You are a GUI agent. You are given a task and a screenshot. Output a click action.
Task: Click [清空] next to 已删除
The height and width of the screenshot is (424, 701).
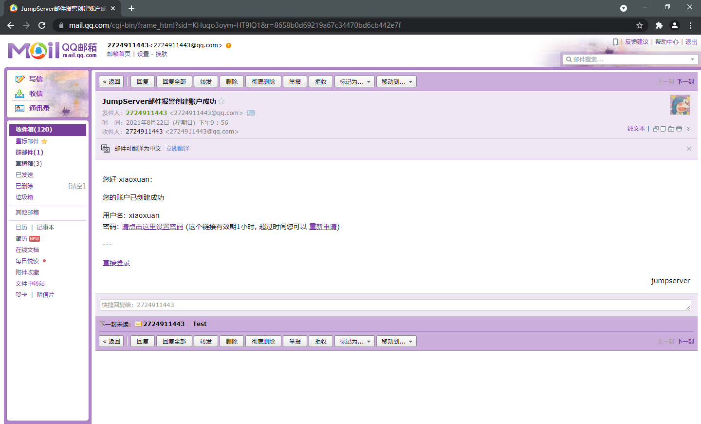pyautogui.click(x=76, y=186)
